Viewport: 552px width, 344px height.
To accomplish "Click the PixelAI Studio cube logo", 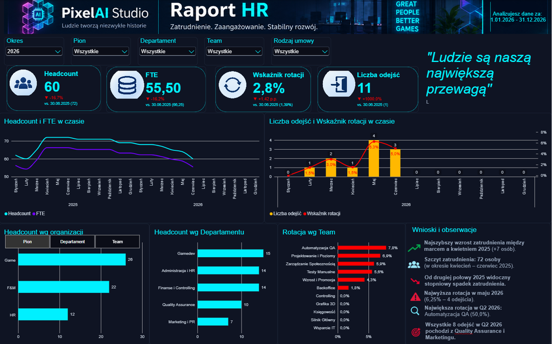I will pyautogui.click(x=38, y=17).
